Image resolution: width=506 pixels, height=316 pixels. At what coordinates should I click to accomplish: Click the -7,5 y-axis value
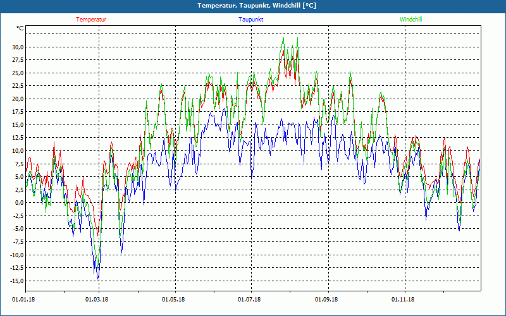18,242
